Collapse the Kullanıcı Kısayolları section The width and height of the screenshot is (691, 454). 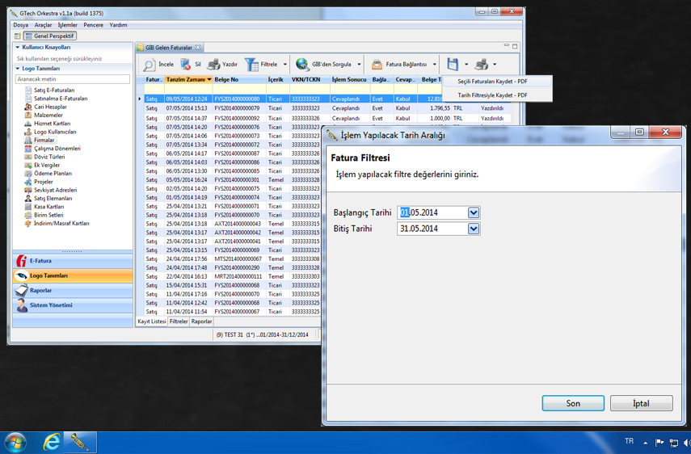18,47
